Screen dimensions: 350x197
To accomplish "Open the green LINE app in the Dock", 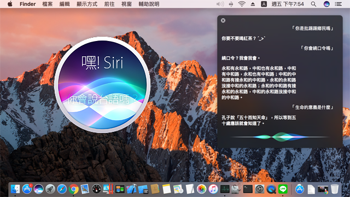I will tap(283, 189).
